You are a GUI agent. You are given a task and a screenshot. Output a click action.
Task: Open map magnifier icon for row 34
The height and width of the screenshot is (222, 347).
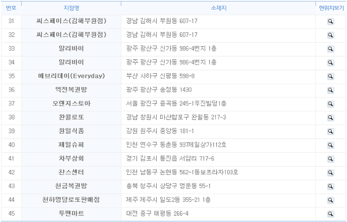tap(330, 63)
